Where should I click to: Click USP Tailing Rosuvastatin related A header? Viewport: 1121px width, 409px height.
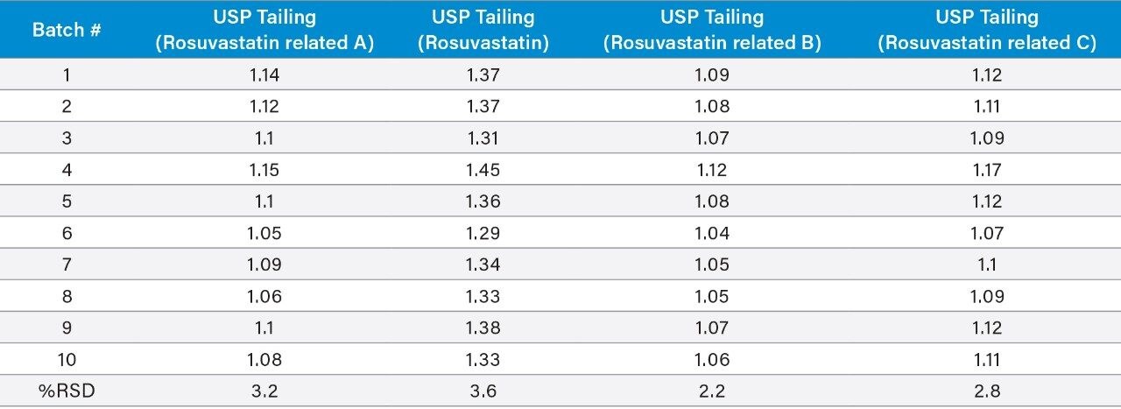(264, 30)
